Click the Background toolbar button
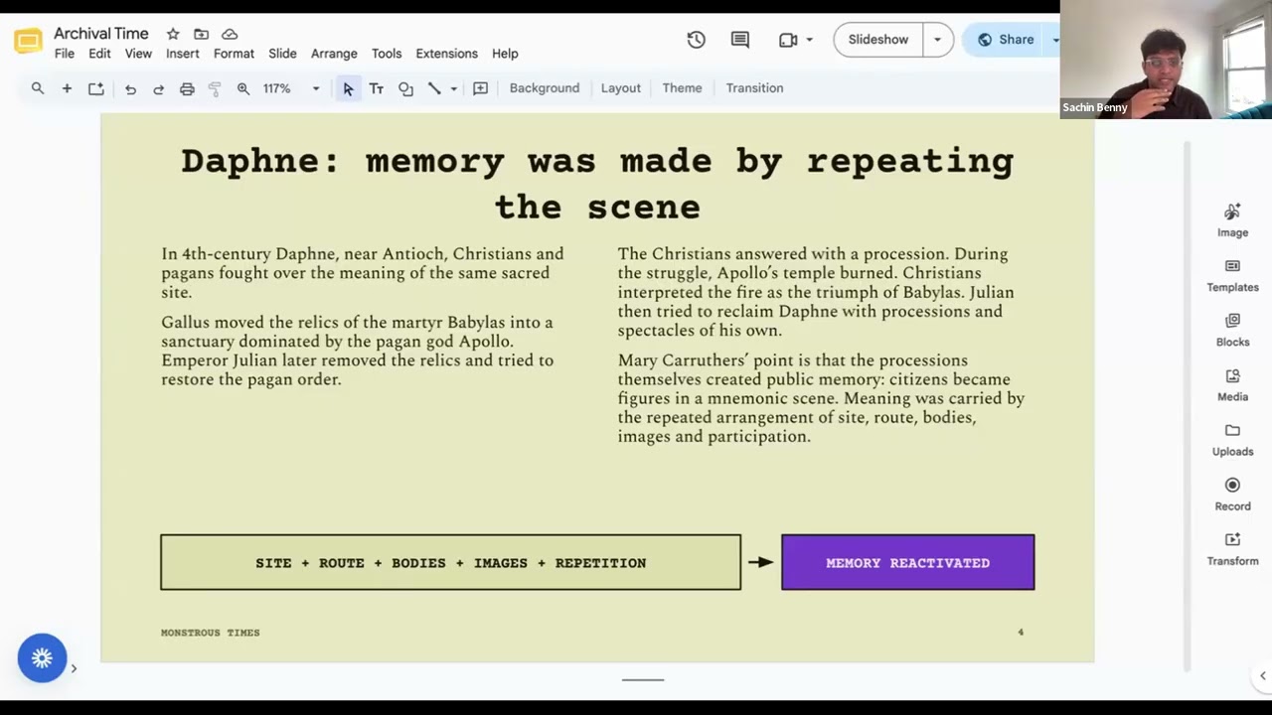This screenshot has width=1272, height=715. point(545,88)
